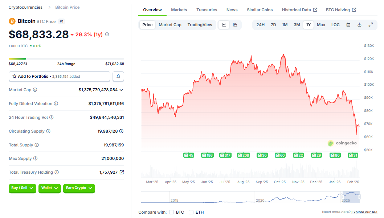
Task: Switch to candlestick chart icon
Action: coord(235,25)
